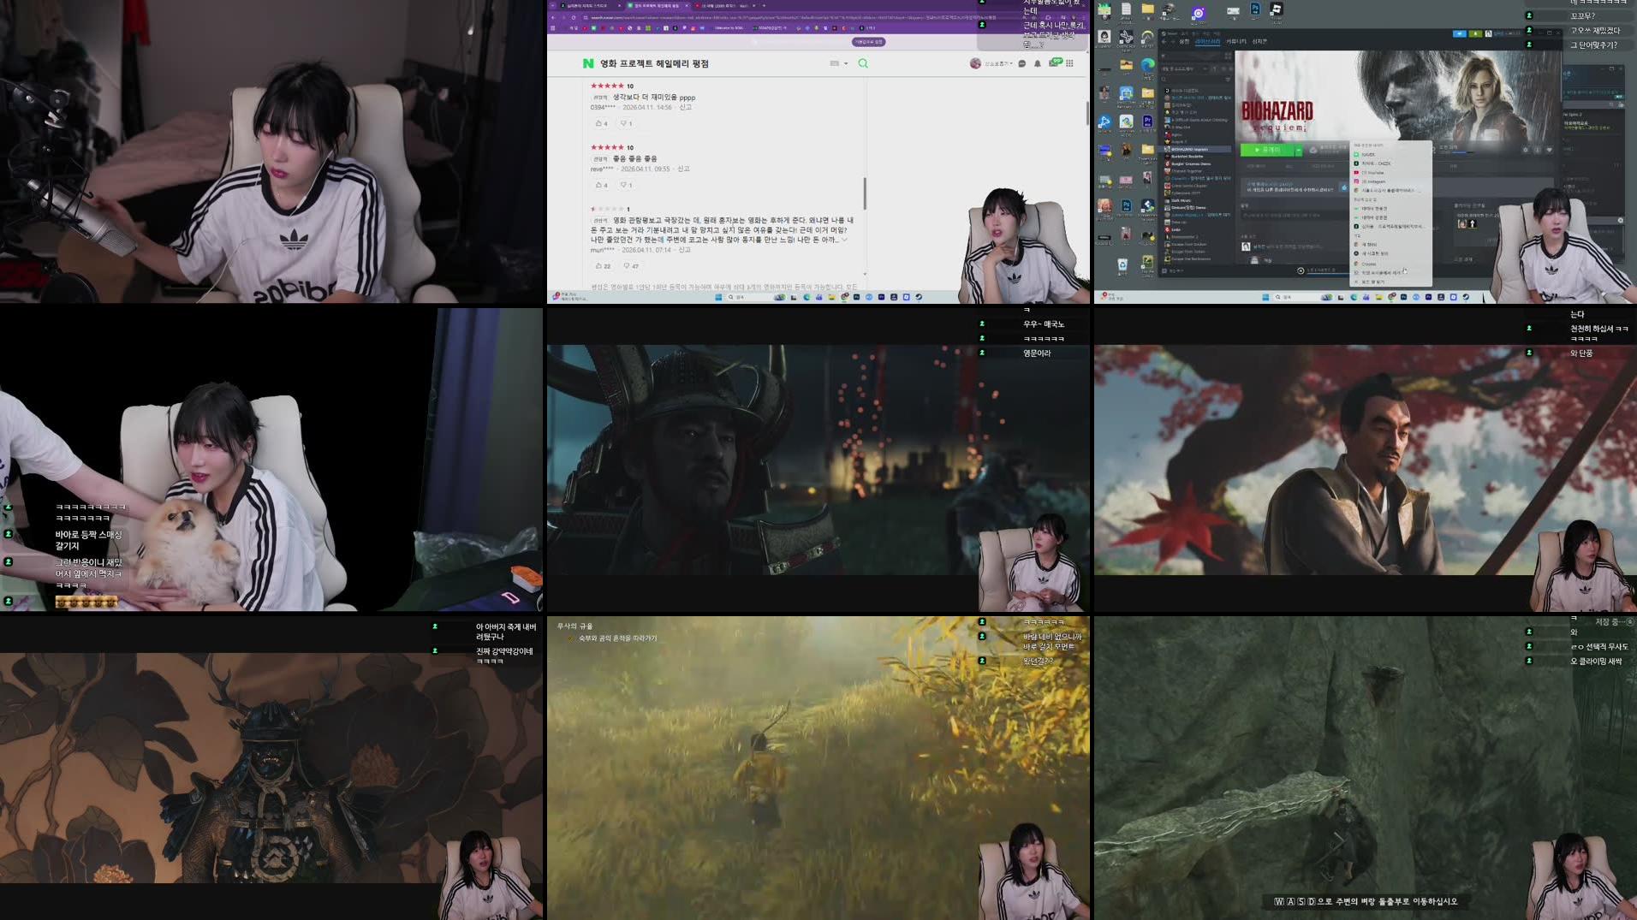Open a new browser tab with plus
The image size is (1637, 920).
764,5
